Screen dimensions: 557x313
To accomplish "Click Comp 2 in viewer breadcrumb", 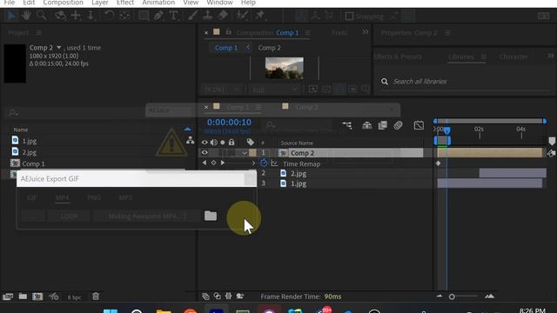I will click(269, 48).
